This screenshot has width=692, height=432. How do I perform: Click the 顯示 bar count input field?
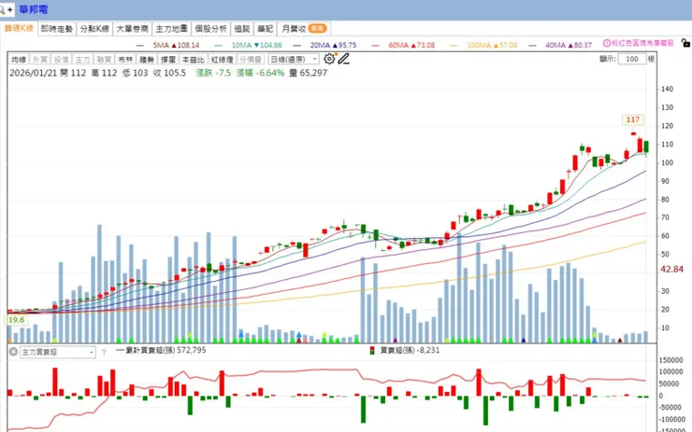click(x=632, y=59)
